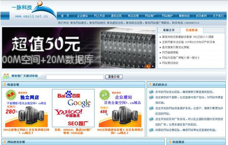Click the Yahoo 中国雅虎 logo
228x145 pixels.
[x=69, y=113]
